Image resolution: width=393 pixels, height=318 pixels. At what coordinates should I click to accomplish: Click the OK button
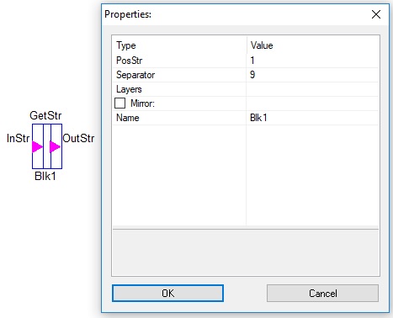(x=167, y=294)
